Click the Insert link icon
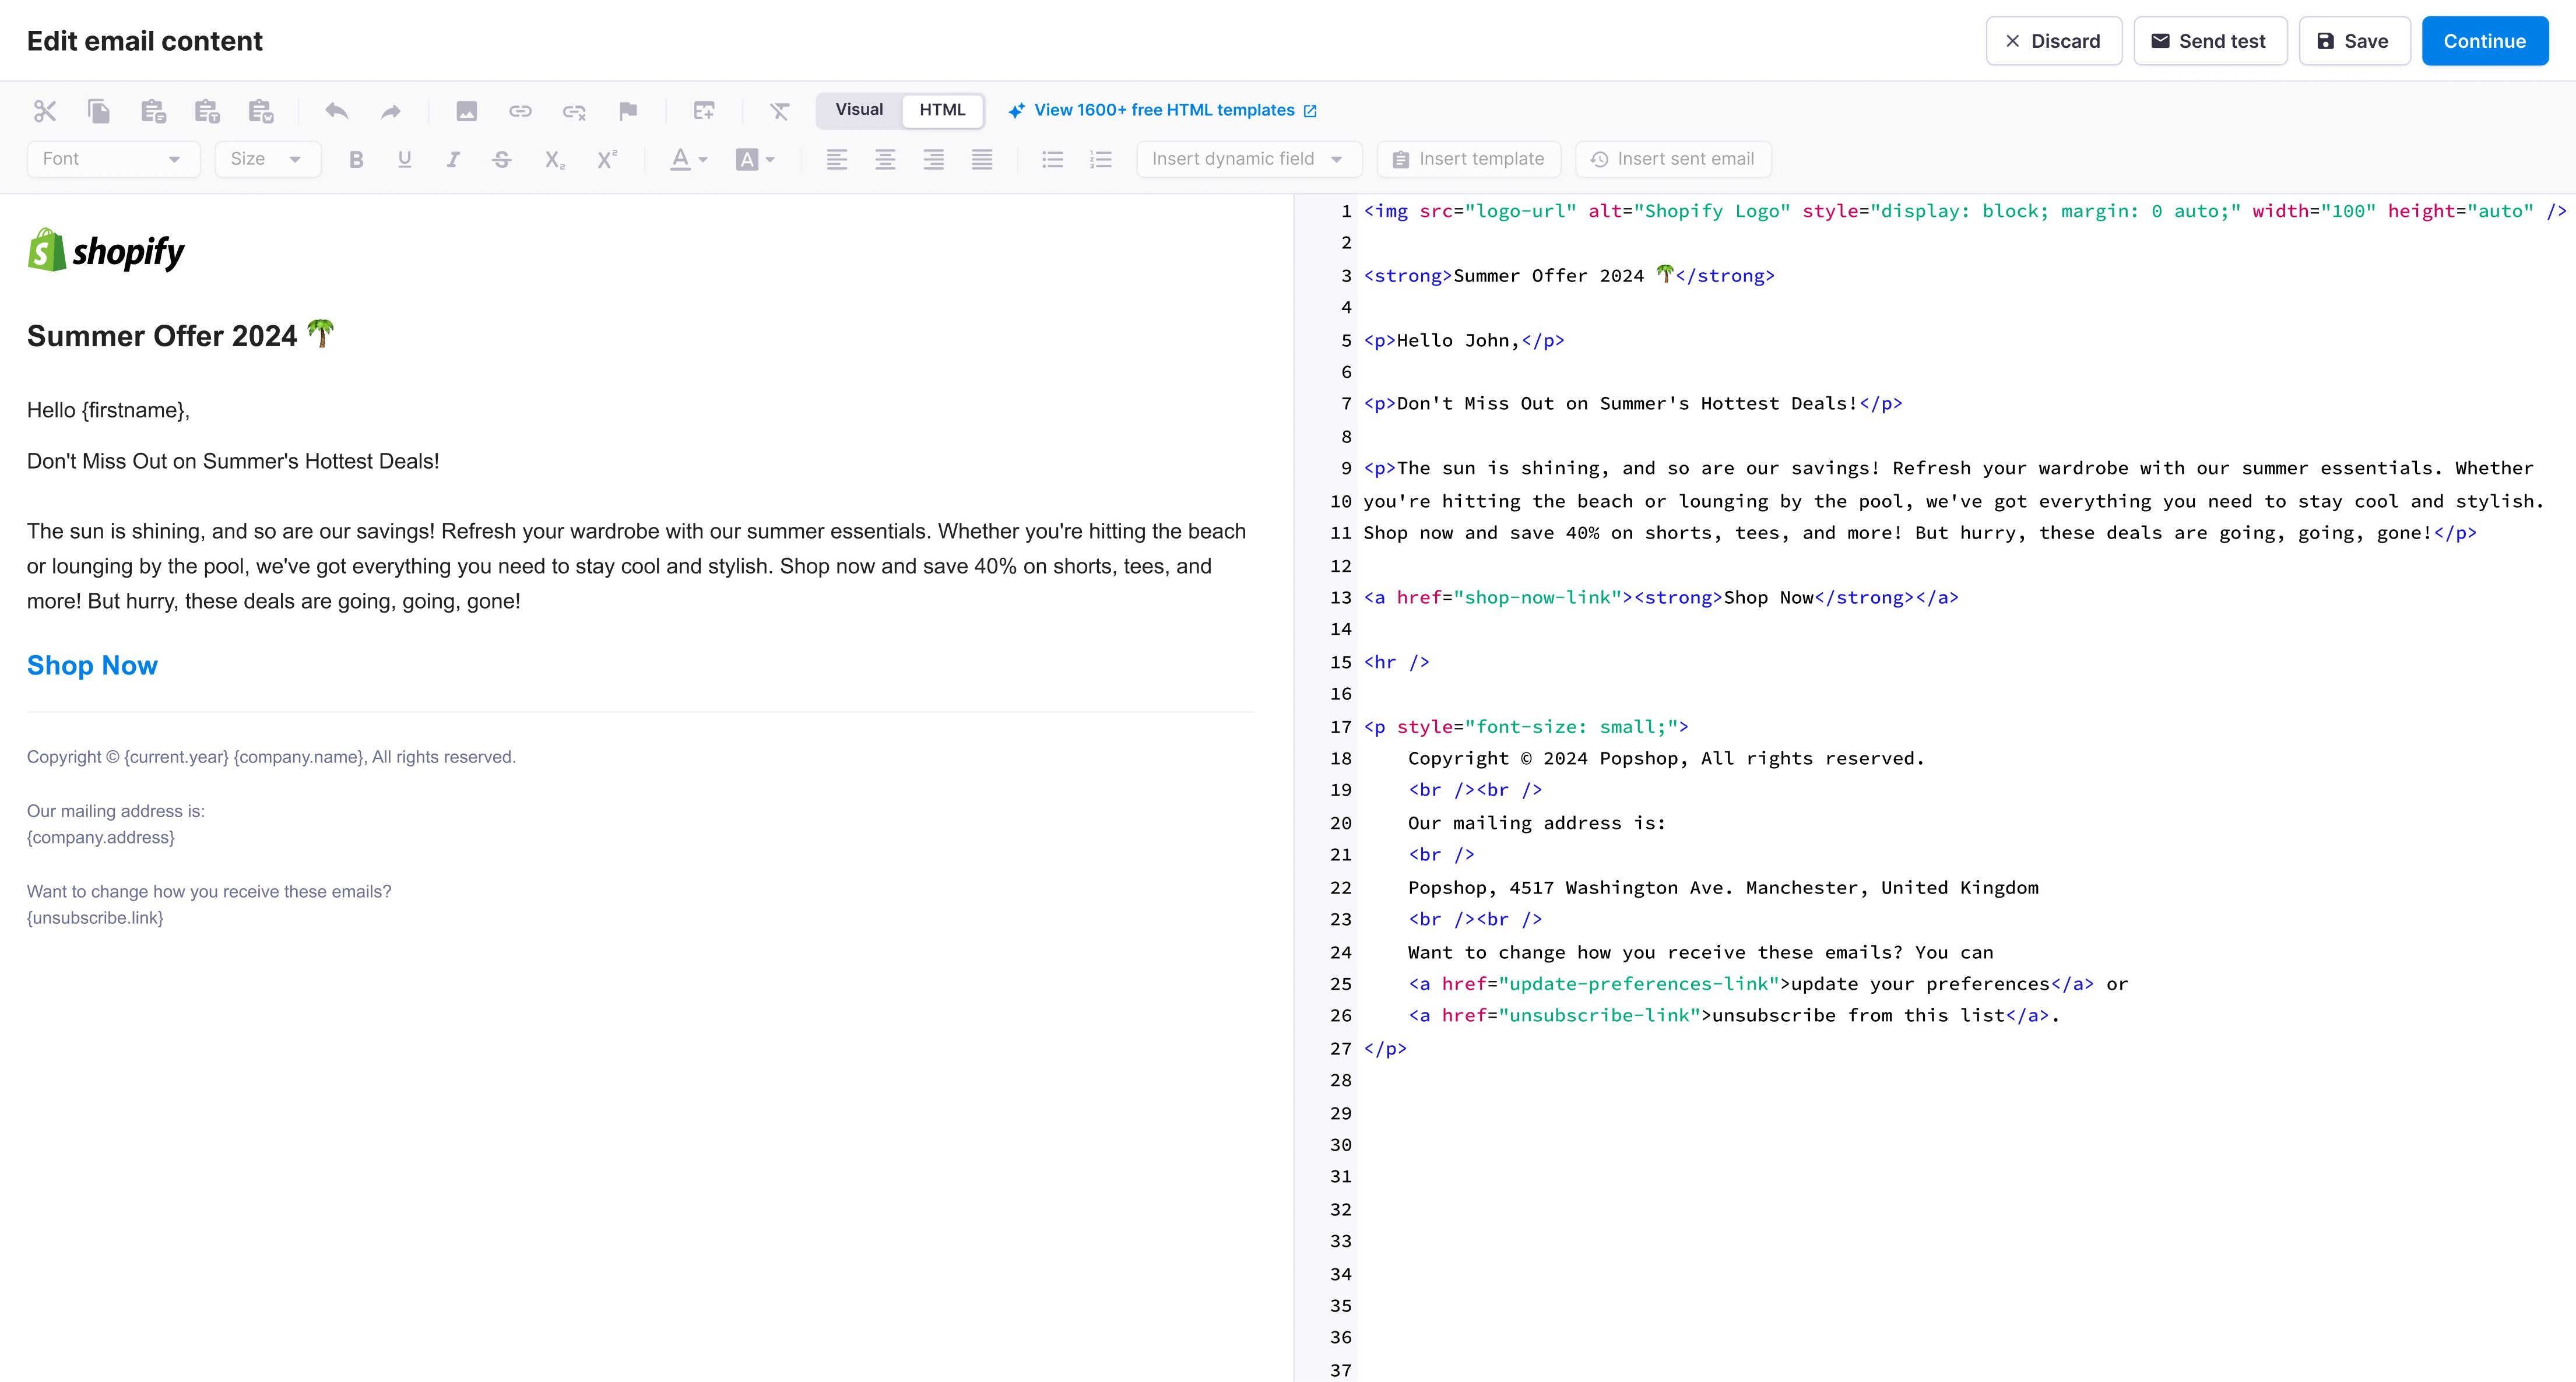The image size is (2576, 1382). pos(520,111)
